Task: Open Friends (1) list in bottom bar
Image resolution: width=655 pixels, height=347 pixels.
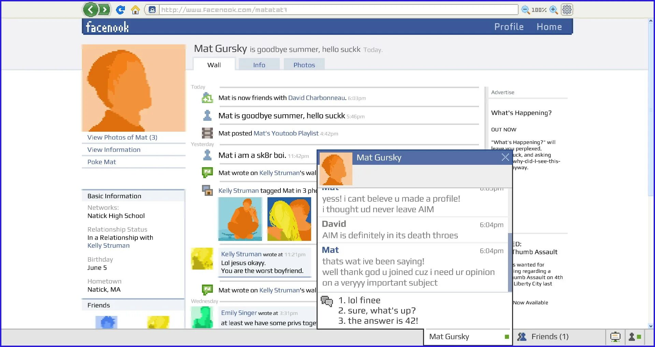Action: click(x=550, y=337)
